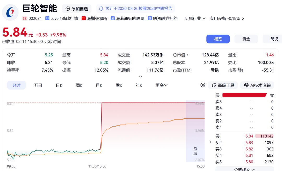
Task: Click 买3 price 5.82
Action: click(249, 149)
